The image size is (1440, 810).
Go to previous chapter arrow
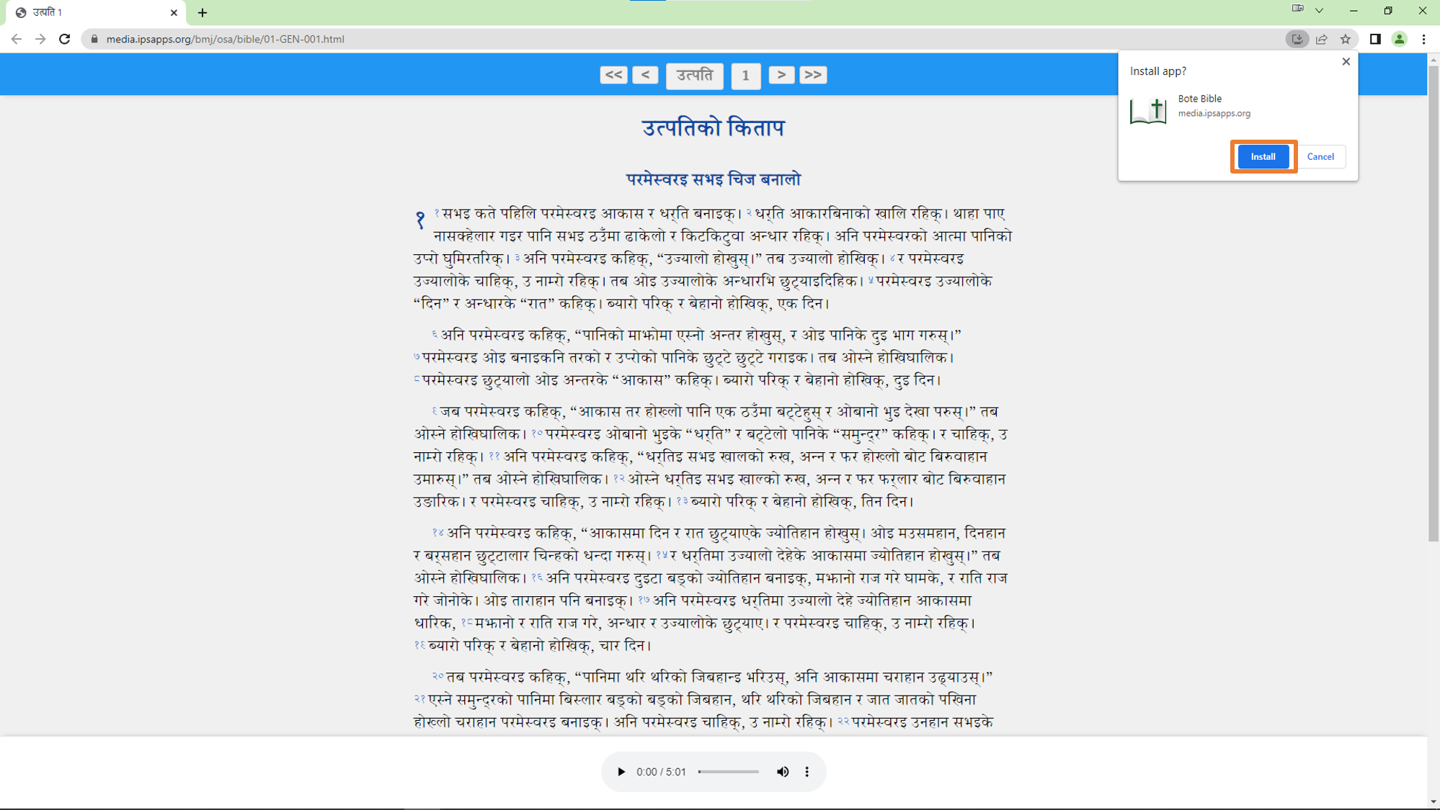[x=645, y=75]
